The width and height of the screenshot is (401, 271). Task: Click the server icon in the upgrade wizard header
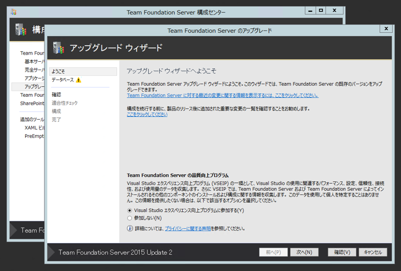58,48
